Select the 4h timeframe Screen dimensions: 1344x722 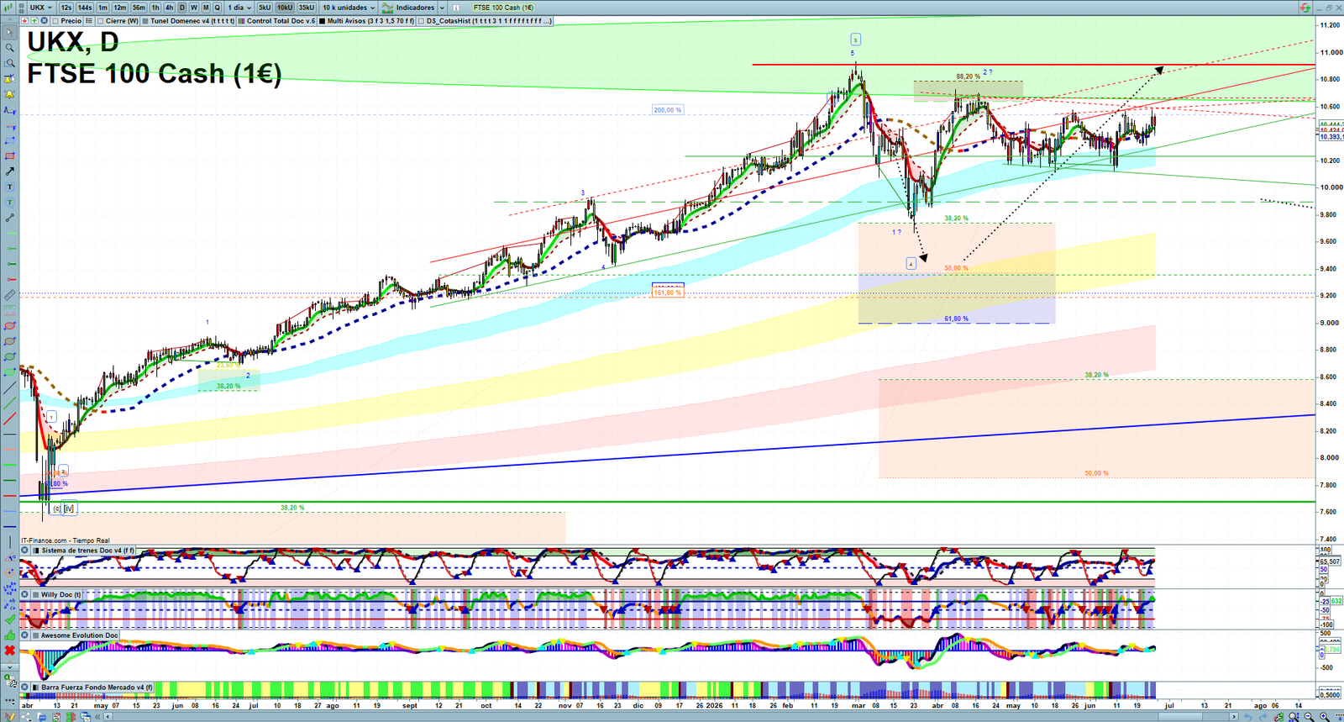(x=169, y=8)
